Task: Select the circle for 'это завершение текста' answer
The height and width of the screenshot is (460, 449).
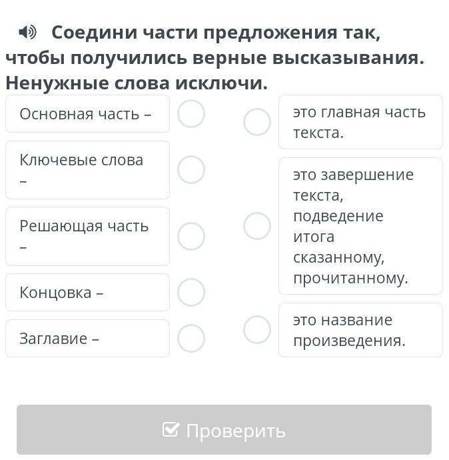Action: tap(257, 226)
